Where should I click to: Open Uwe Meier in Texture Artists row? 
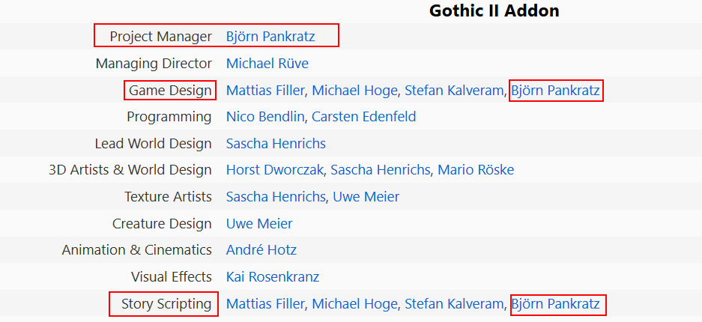(366, 197)
